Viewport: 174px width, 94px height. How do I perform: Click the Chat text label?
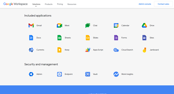(x=95, y=25)
